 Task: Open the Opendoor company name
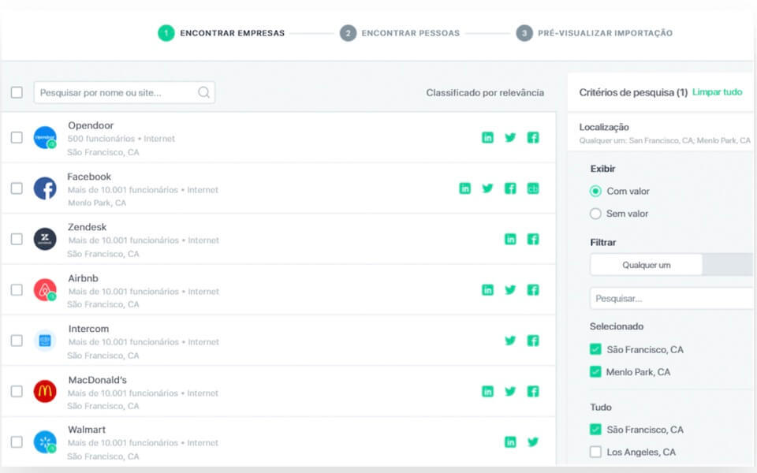pyautogui.click(x=91, y=125)
